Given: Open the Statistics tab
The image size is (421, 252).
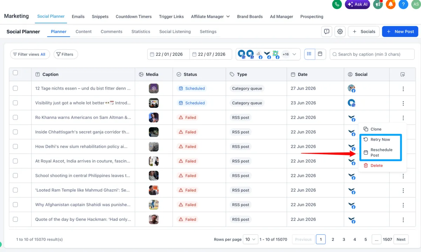Looking at the screenshot, I should [141, 32].
